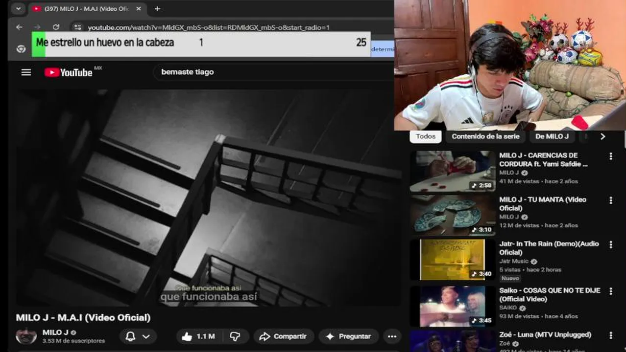Reload the page with the refresh icon
This screenshot has width=626, height=352.
click(56, 27)
